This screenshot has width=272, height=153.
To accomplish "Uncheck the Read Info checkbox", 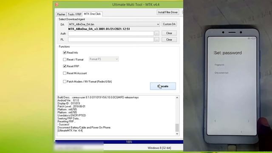I will [65, 53].
